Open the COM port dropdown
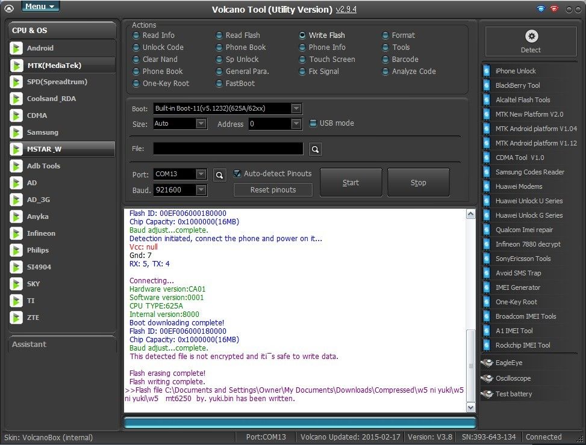 click(x=201, y=174)
